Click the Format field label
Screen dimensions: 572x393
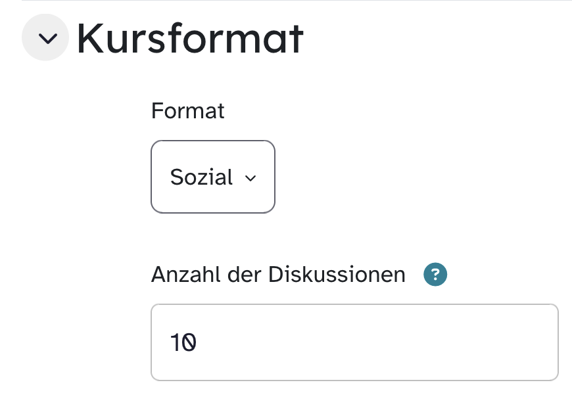[187, 110]
